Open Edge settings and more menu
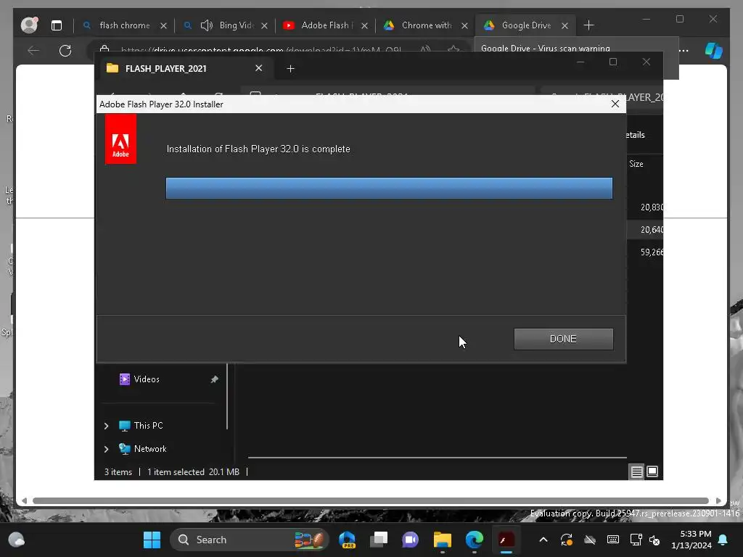This screenshot has height=557, width=743. pos(684,50)
